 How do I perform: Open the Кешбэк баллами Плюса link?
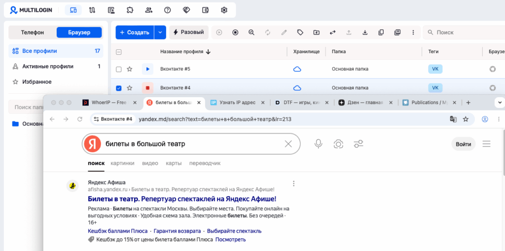117,231
